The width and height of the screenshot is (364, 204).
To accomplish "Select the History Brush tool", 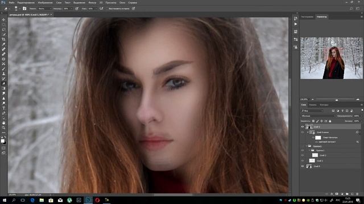I will (x=3, y=79).
